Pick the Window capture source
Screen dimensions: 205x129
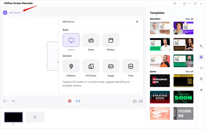pos(111,40)
